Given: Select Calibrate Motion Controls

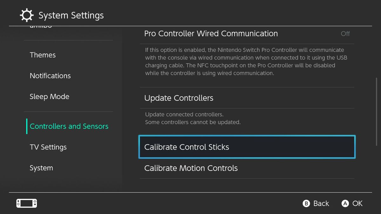Looking at the screenshot, I should pyautogui.click(x=191, y=168).
